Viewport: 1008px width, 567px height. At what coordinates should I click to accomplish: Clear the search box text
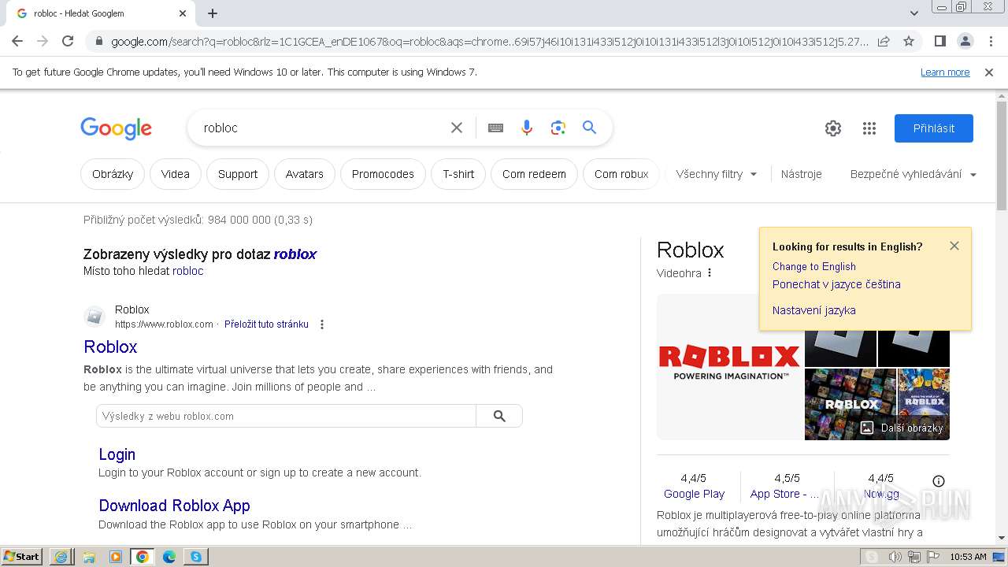pyautogui.click(x=456, y=128)
